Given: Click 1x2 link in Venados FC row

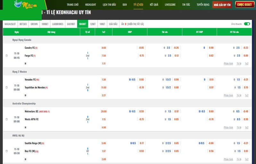Looking at the screenshot, I should pyautogui.click(x=247, y=96).
